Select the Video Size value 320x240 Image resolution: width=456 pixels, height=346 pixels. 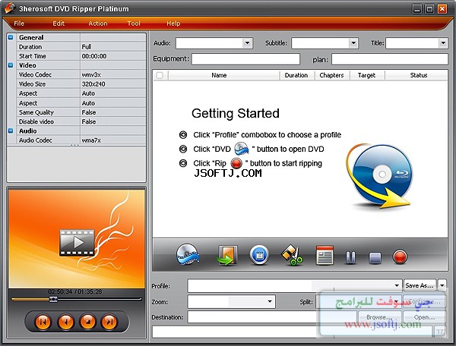pyautogui.click(x=112, y=84)
